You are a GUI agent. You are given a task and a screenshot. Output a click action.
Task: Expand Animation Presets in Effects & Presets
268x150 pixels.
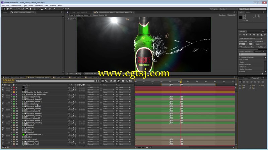click(x=239, y=57)
